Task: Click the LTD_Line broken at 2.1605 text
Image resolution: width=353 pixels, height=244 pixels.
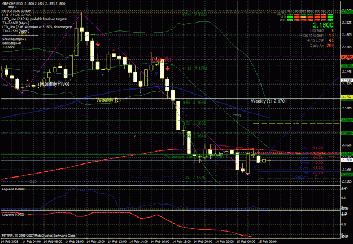Action: pos(37,27)
